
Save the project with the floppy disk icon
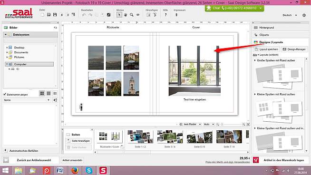[x=55, y=15]
